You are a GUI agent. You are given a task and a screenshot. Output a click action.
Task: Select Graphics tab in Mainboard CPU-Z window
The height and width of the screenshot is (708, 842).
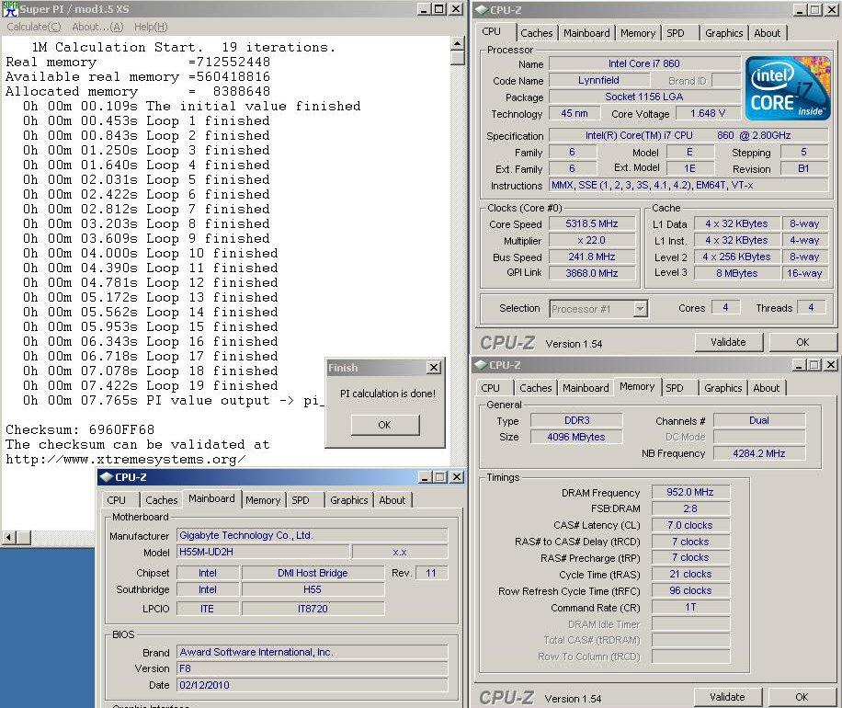point(348,500)
